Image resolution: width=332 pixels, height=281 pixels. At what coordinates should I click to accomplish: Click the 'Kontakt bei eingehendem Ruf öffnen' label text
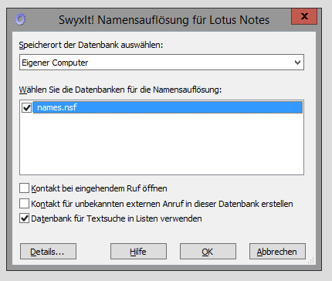click(x=99, y=188)
